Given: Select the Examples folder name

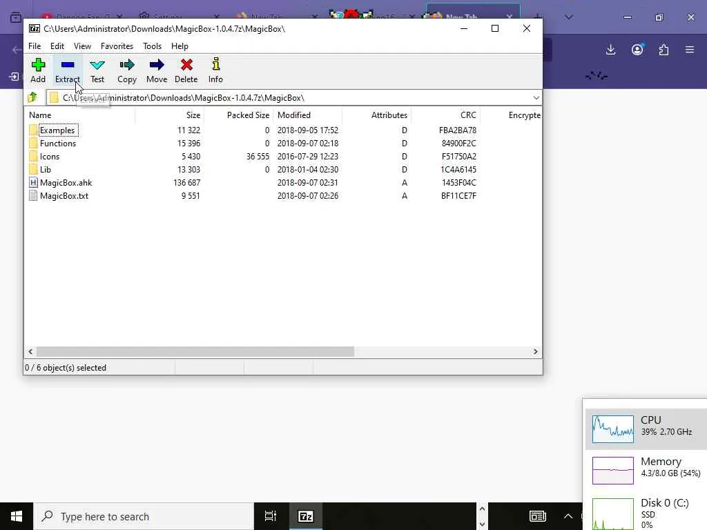Looking at the screenshot, I should click(x=57, y=130).
